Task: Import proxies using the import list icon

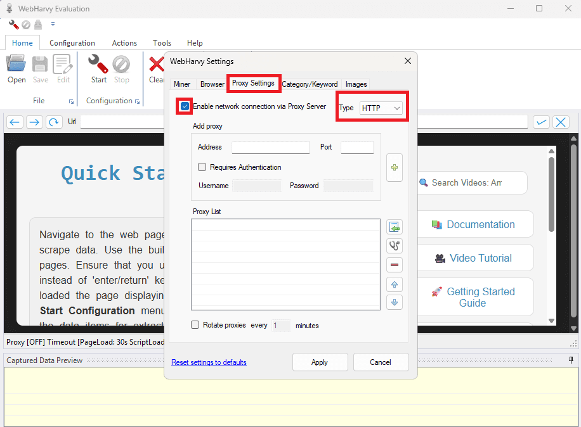Action: [395, 226]
